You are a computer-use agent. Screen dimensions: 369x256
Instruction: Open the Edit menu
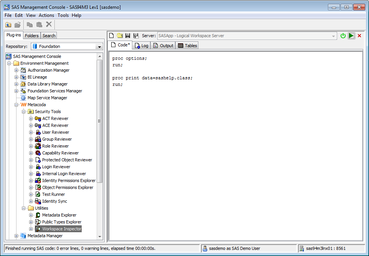[x=18, y=15]
